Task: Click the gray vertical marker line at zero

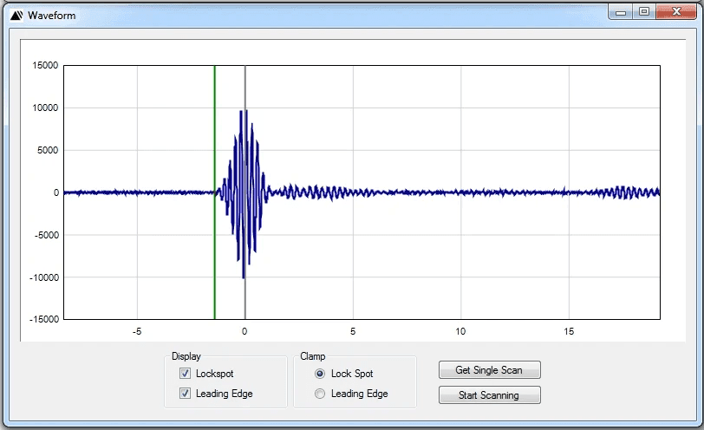Action: 244,87
